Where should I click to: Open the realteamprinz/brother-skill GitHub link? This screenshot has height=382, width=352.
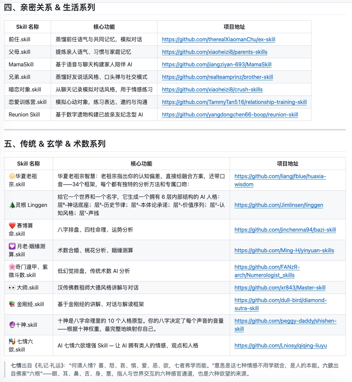pyautogui.click(x=217, y=77)
